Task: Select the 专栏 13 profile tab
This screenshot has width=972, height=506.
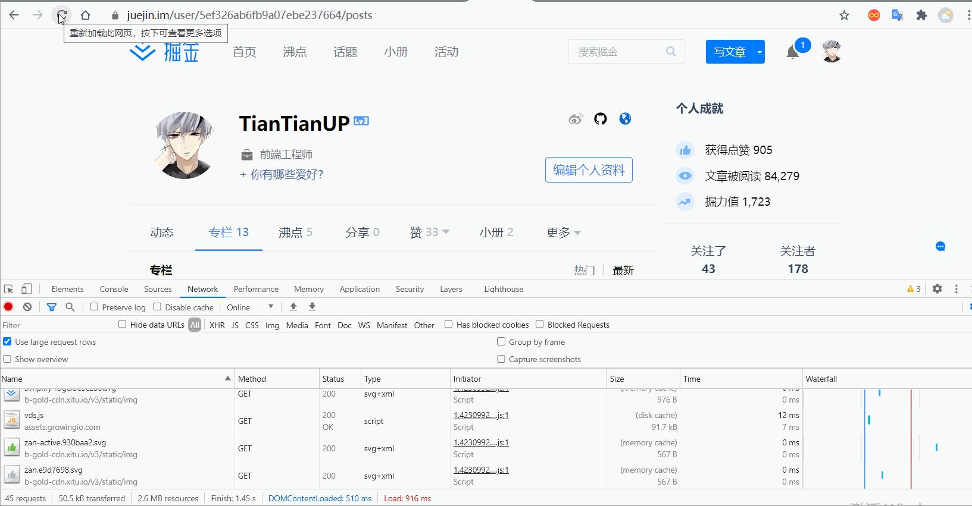Action: pyautogui.click(x=229, y=232)
